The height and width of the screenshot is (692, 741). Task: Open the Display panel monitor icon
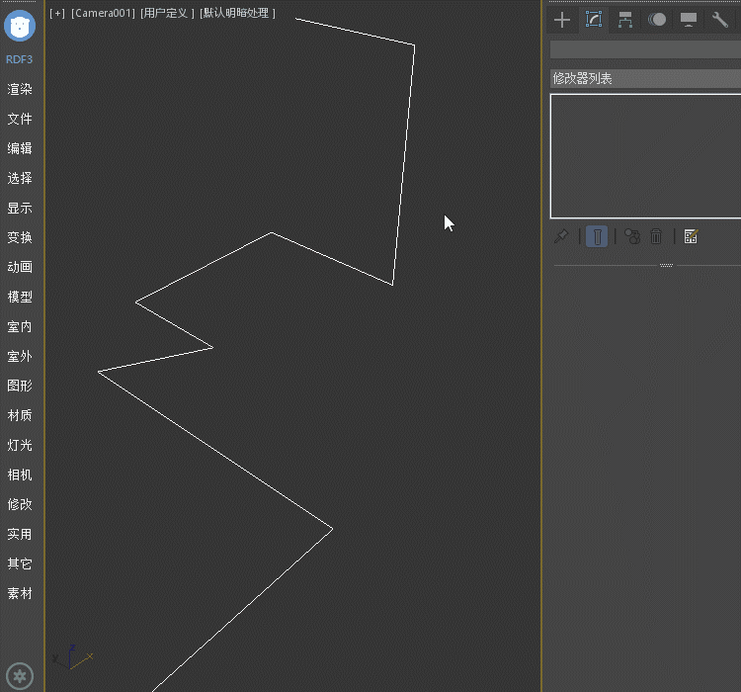tap(689, 20)
